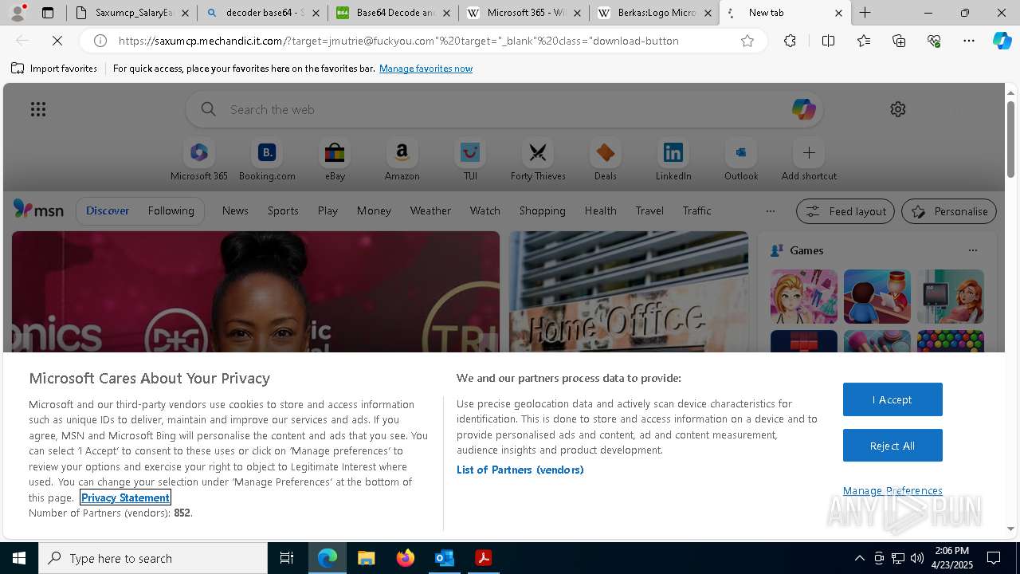
Task: Open Settings and more ellipsis menu
Action: tap(969, 41)
